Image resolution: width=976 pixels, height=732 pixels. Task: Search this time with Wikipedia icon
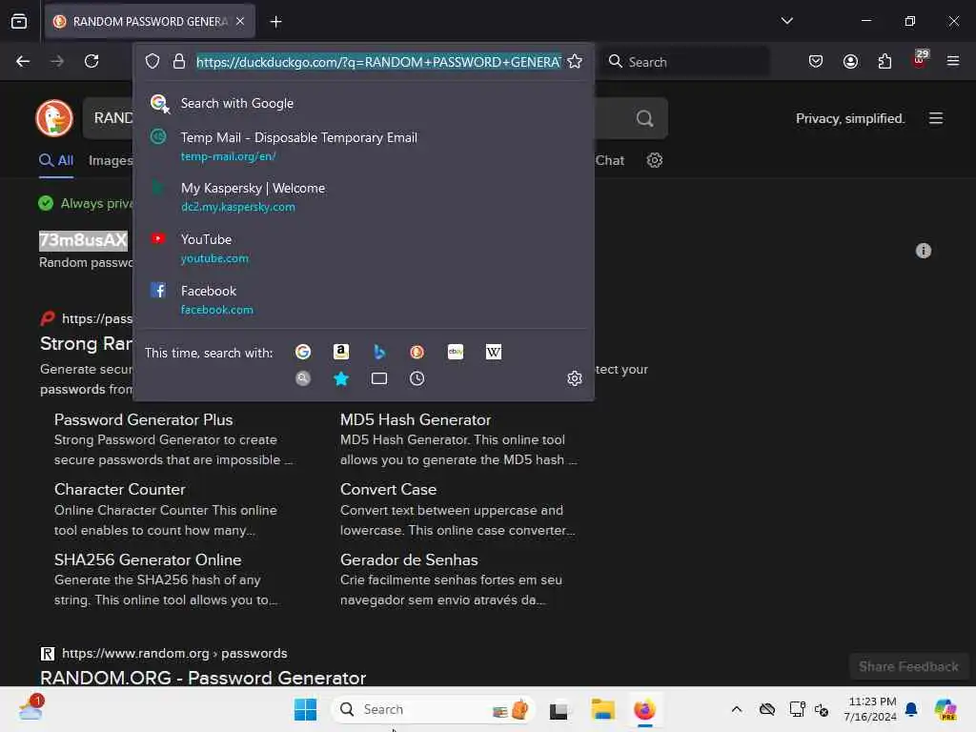click(494, 353)
